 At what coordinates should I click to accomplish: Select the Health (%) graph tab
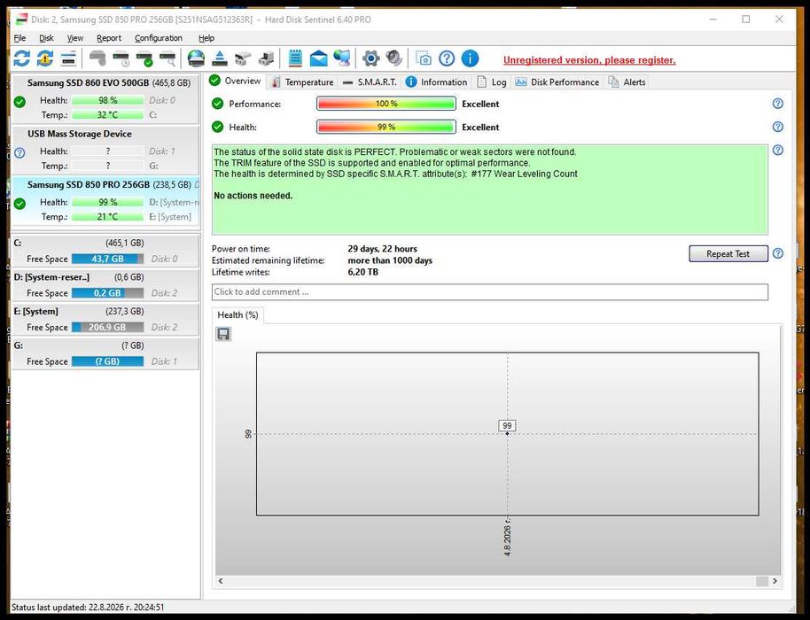pyautogui.click(x=238, y=315)
